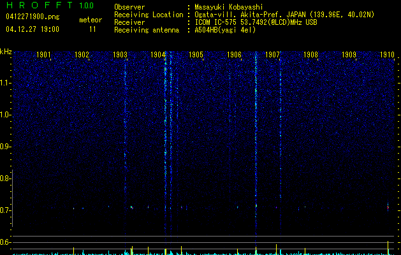Click the 1910 time marker
This screenshot has height=255, width=401.
(387, 55)
